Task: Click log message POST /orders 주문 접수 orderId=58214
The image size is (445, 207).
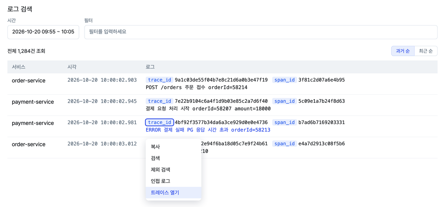Action: pos(197,88)
